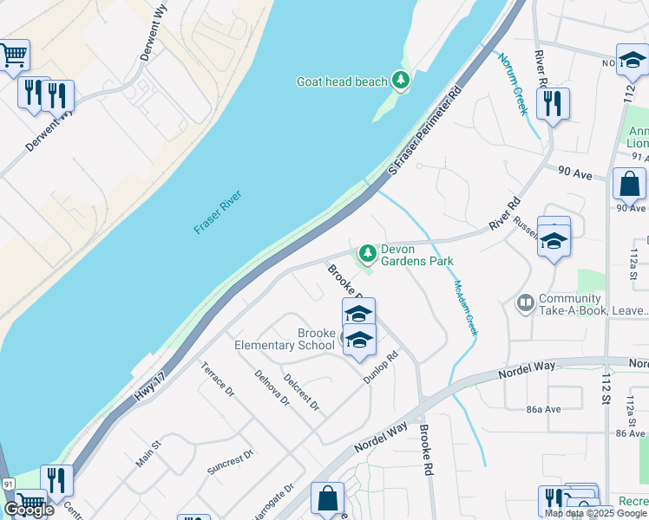Select the McAdam Creek label

(466, 308)
